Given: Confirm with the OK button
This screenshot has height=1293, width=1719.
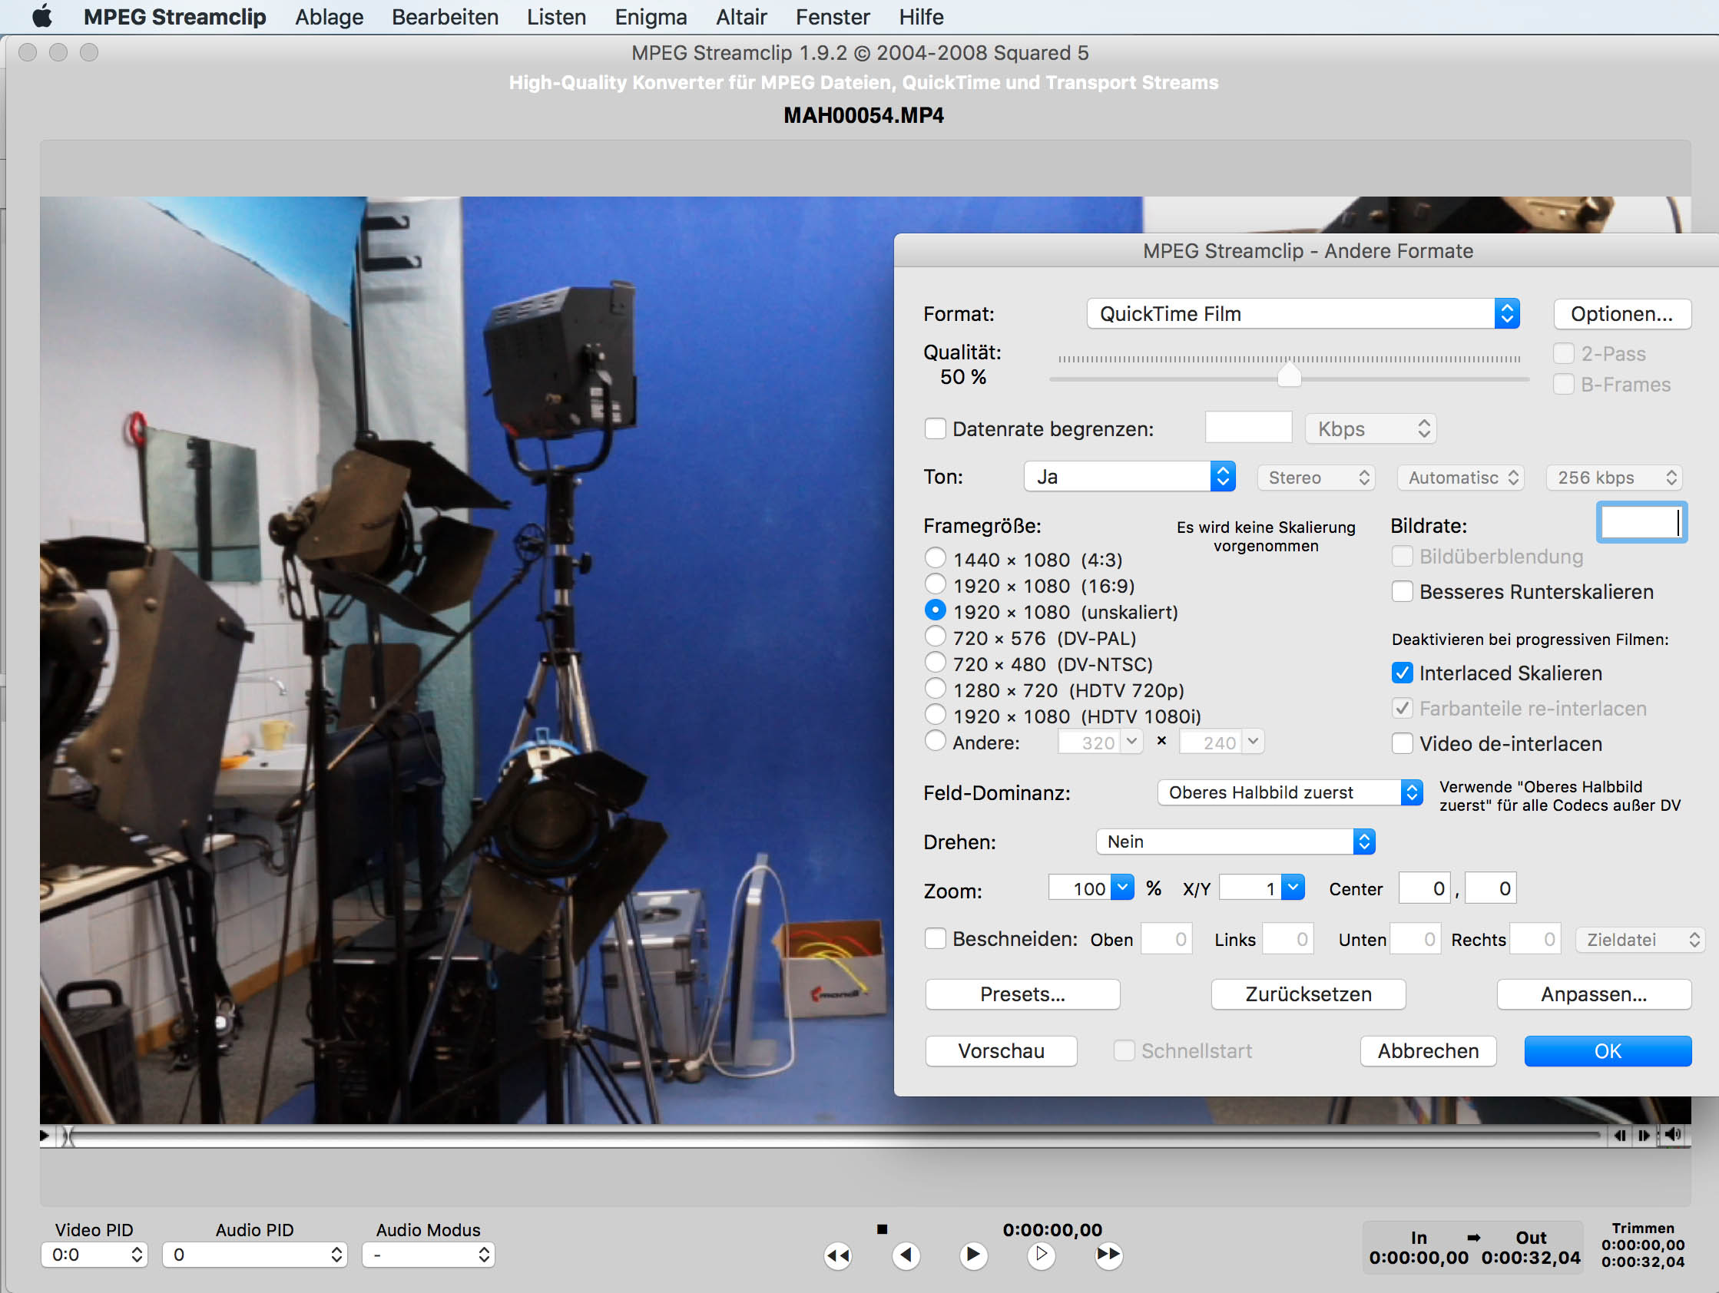Looking at the screenshot, I should (x=1608, y=1050).
